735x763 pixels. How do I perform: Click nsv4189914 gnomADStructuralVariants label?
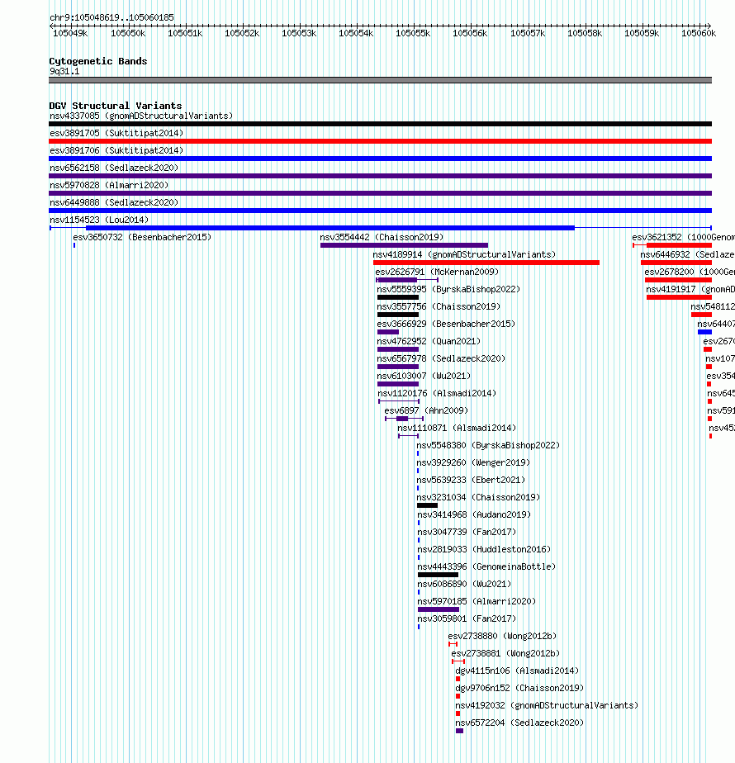(464, 254)
